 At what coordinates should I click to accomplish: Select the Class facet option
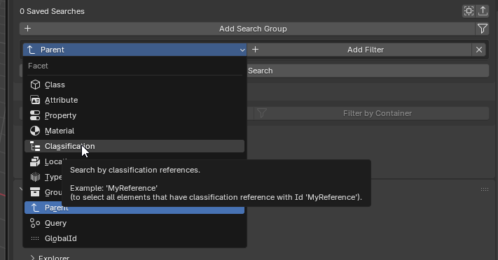(134, 85)
